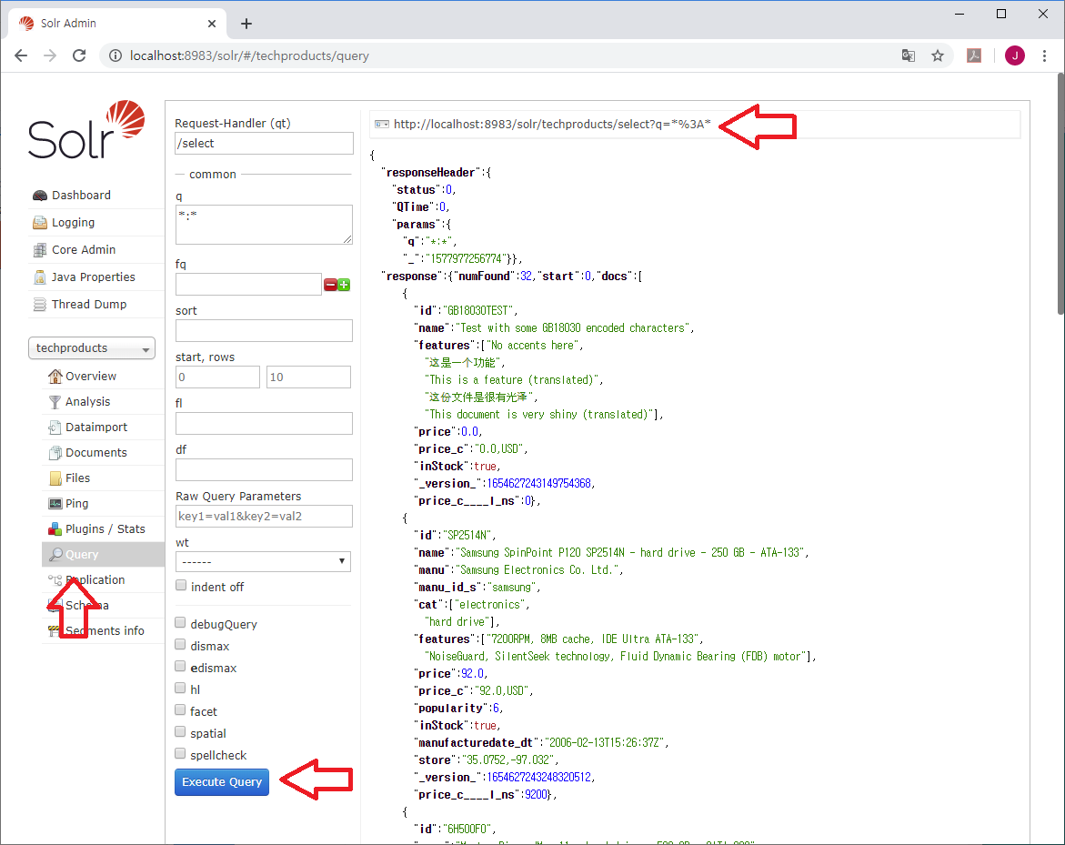This screenshot has width=1065, height=845.
Task: Open the generated select query URL link
Action: [552, 125]
